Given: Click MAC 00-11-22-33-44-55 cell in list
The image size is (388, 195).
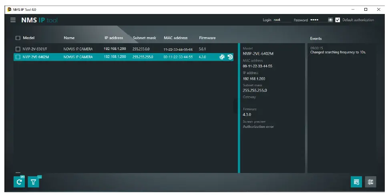Looking at the screenshot, I should (x=178, y=57).
